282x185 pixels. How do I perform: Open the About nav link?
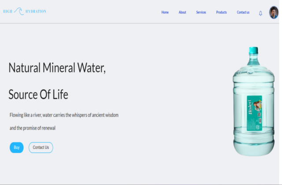[182, 12]
